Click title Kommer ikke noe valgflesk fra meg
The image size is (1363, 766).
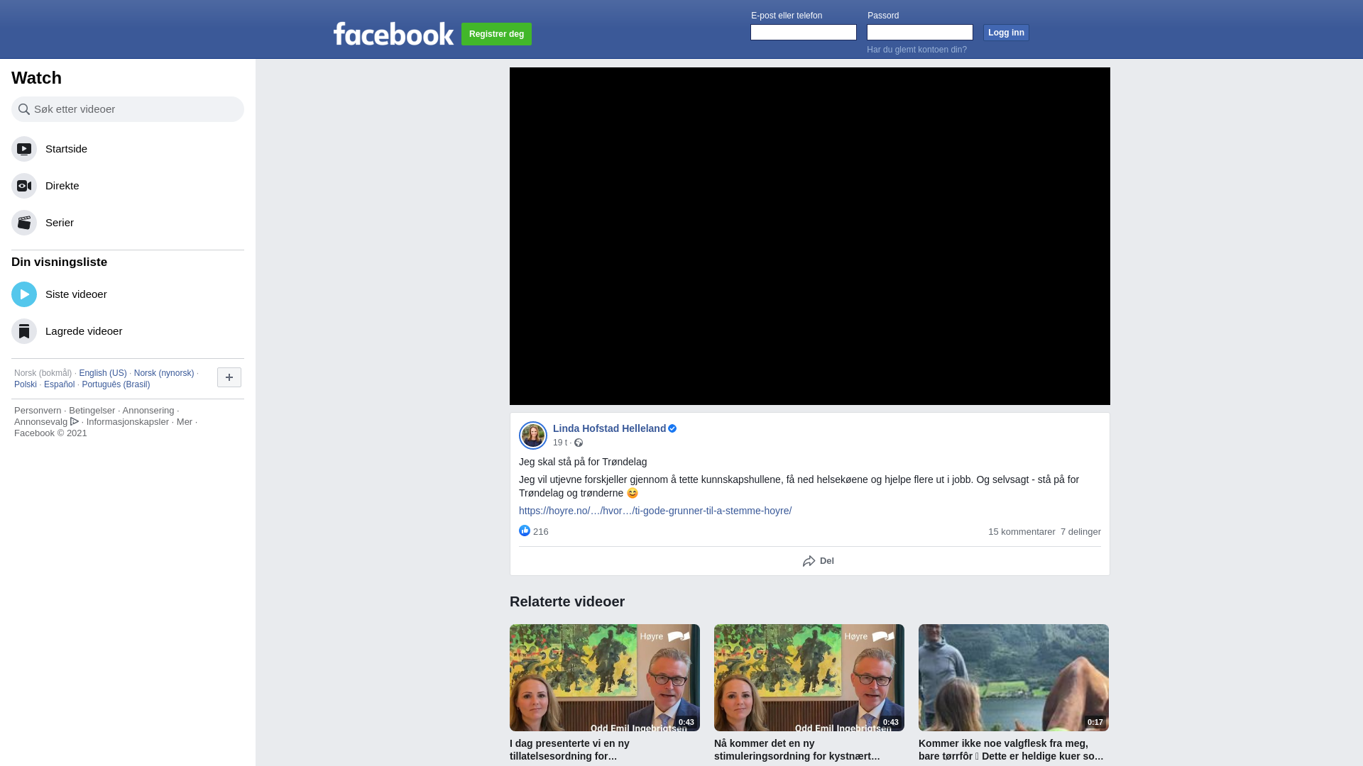(x=1011, y=750)
